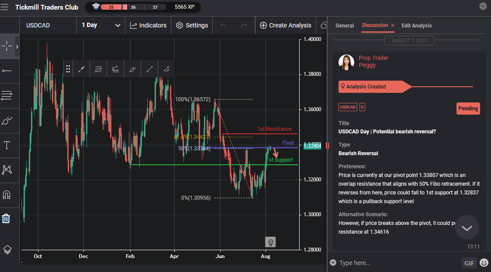491x272 pixels.
Task: Click the lightbulb analysis marker on chart
Action: pyautogui.click(x=270, y=242)
